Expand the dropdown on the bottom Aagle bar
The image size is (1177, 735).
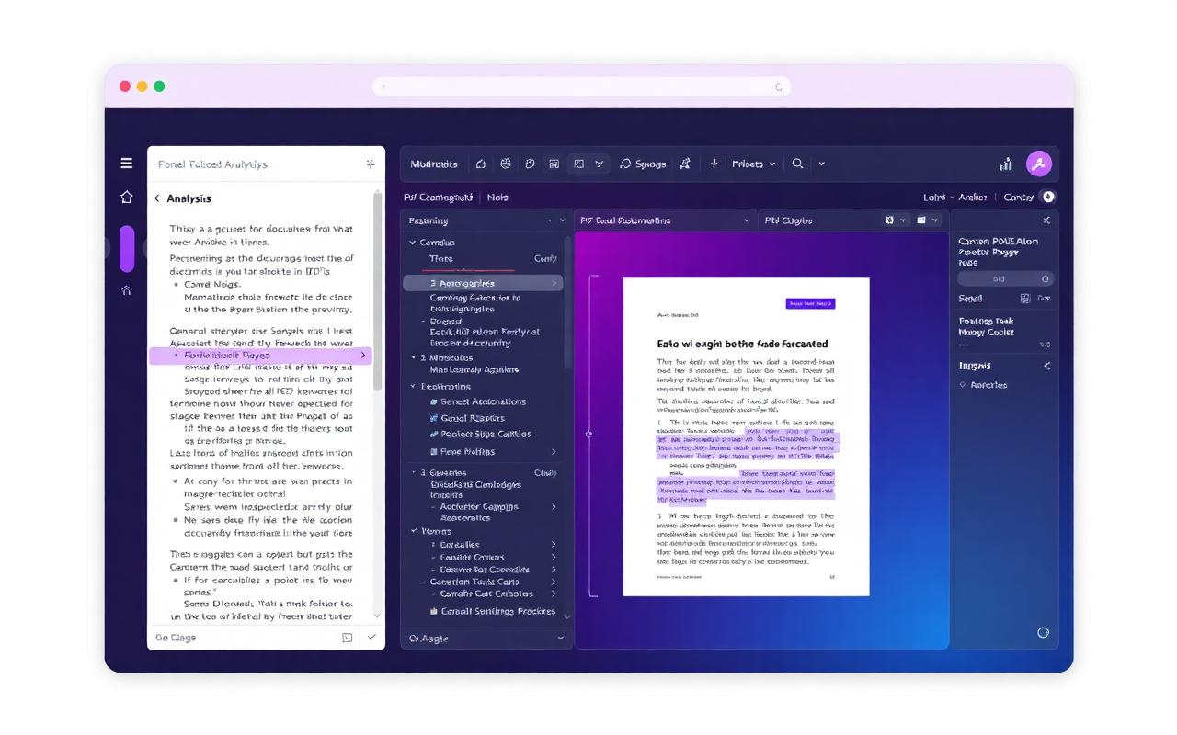[561, 638]
